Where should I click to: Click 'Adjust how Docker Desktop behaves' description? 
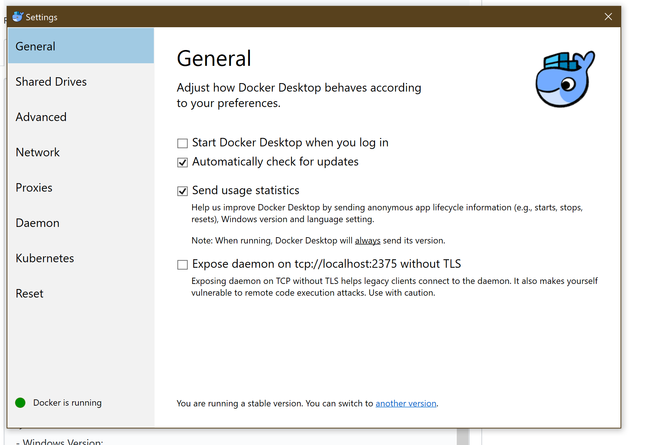click(299, 95)
